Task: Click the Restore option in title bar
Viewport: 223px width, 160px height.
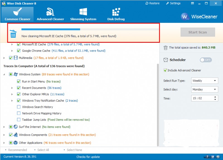Action: [x=152, y=3]
